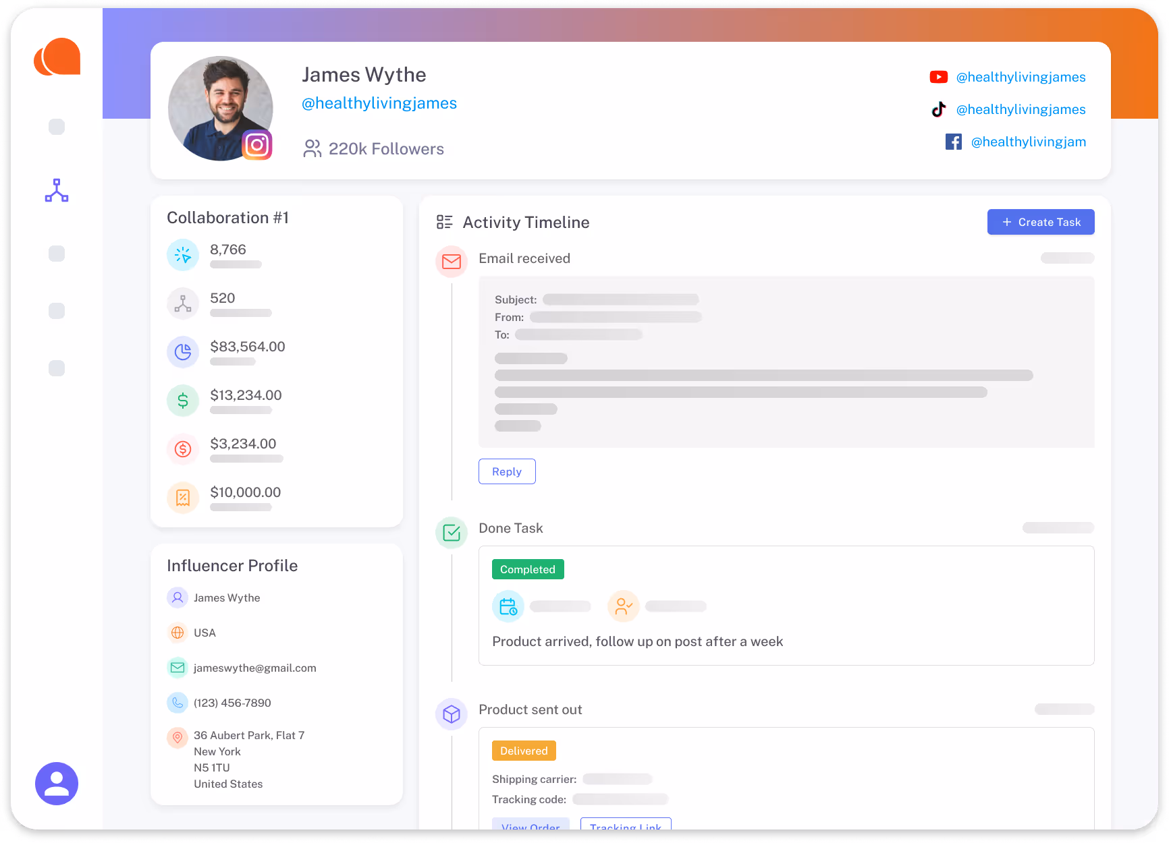Click the Completed status badge
Viewport: 1169px width, 843px height.
pyautogui.click(x=528, y=569)
